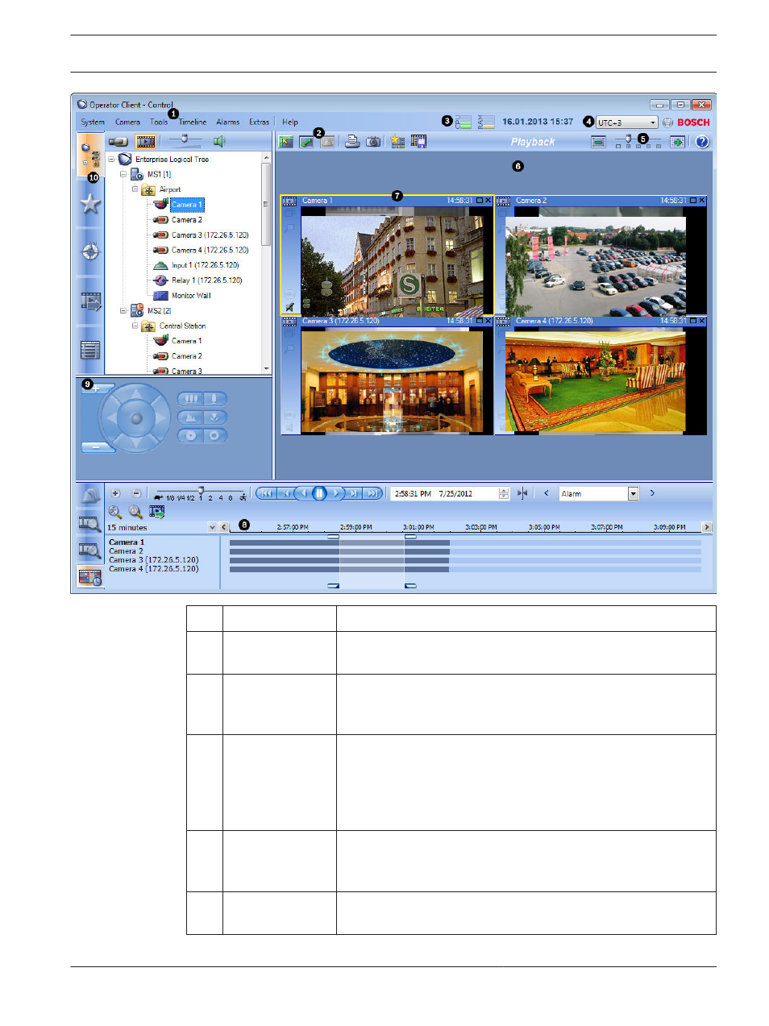769x1026 pixels.
Task: Adjust the image pane rows slider
Action: (x=638, y=142)
